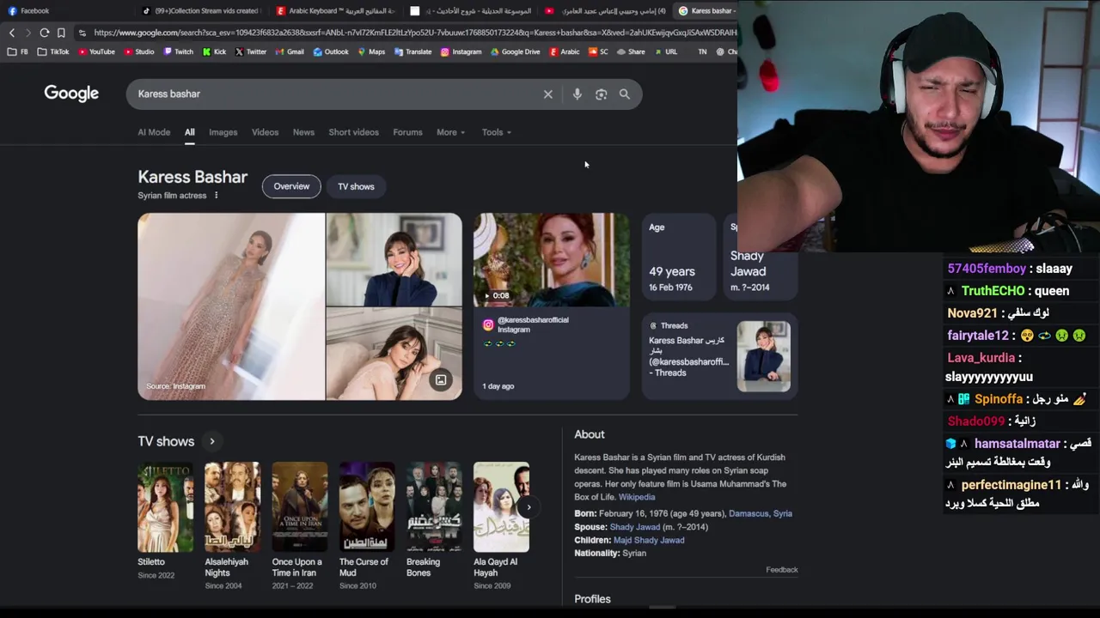Open the Damascus, Syria link
Viewport: 1100px width, 618px height.
(761, 513)
